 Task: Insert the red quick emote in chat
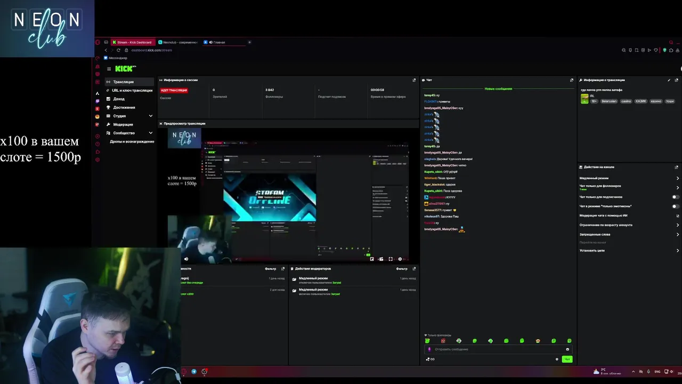pos(443,341)
